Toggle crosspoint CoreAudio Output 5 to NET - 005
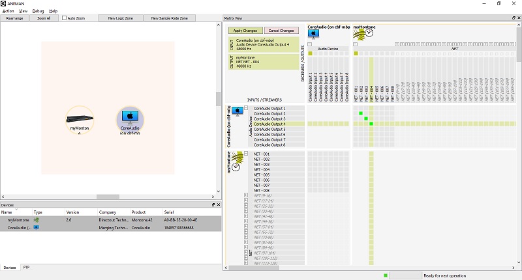This screenshot has width=522, height=280. tap(376, 129)
